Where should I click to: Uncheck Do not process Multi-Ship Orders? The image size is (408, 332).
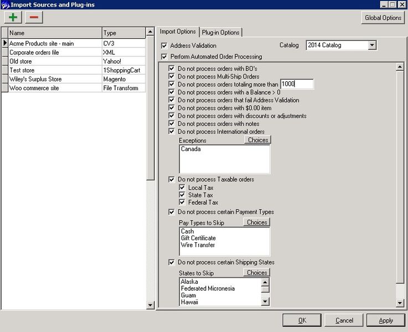172,76
